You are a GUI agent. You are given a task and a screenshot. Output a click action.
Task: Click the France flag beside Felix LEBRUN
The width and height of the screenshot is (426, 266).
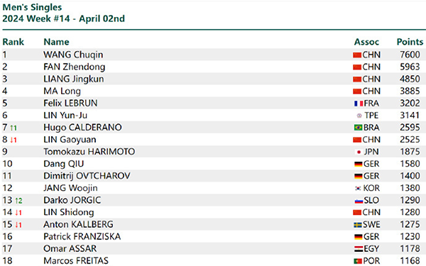point(359,104)
